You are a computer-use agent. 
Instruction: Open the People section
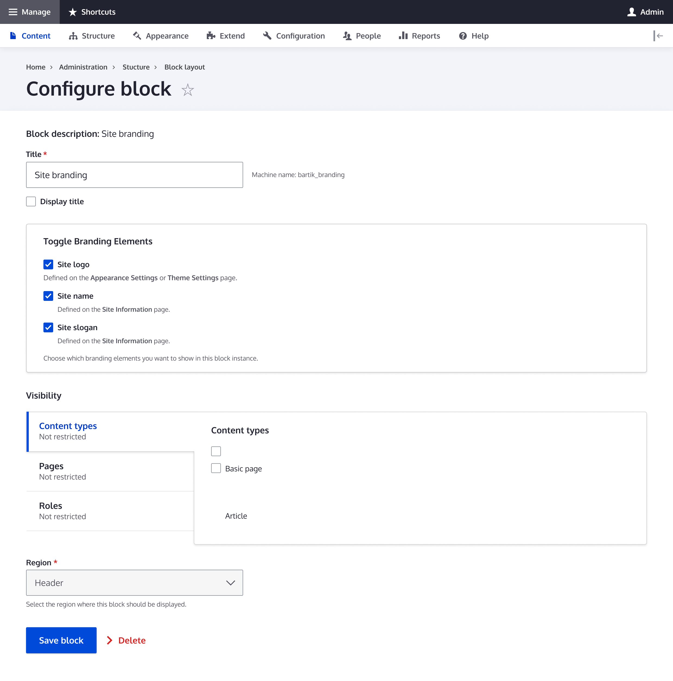(x=361, y=36)
